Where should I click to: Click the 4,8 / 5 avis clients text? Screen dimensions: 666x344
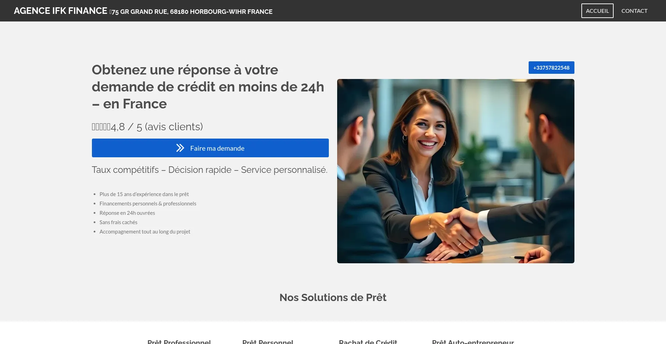(157, 127)
